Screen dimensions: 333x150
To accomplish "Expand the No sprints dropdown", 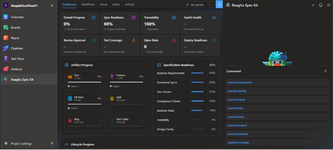I will [199, 5].
